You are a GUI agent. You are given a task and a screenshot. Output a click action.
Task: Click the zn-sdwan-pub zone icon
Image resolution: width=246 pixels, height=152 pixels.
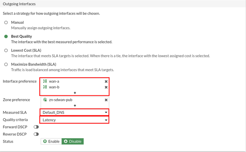tap(45, 100)
